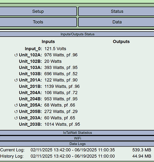Expand the IoTaWatt Statistics section

tap(77, 133)
